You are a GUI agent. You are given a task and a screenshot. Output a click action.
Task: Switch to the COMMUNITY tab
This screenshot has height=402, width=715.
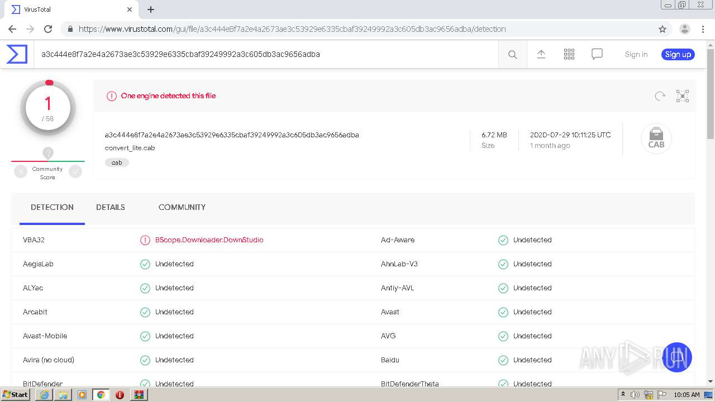[x=182, y=207]
